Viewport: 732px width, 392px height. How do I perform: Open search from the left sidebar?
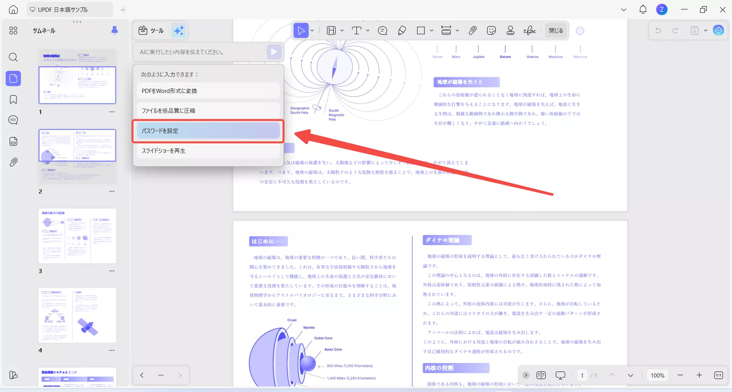click(13, 57)
